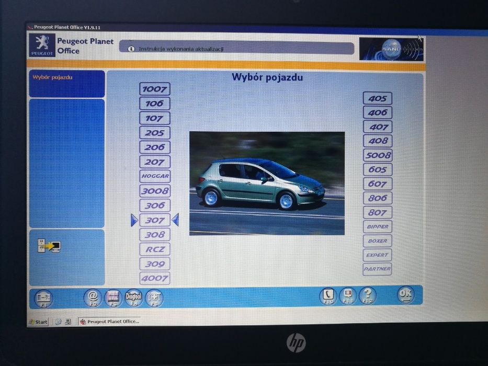This screenshot has width=488, height=366.
Task: Open the F10 telephone icon
Action: coord(328,296)
